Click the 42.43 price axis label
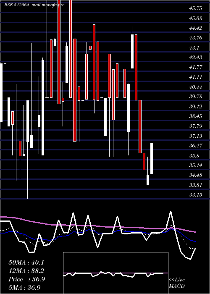The height and width of the screenshot is (294, 210). (x=196, y=58)
